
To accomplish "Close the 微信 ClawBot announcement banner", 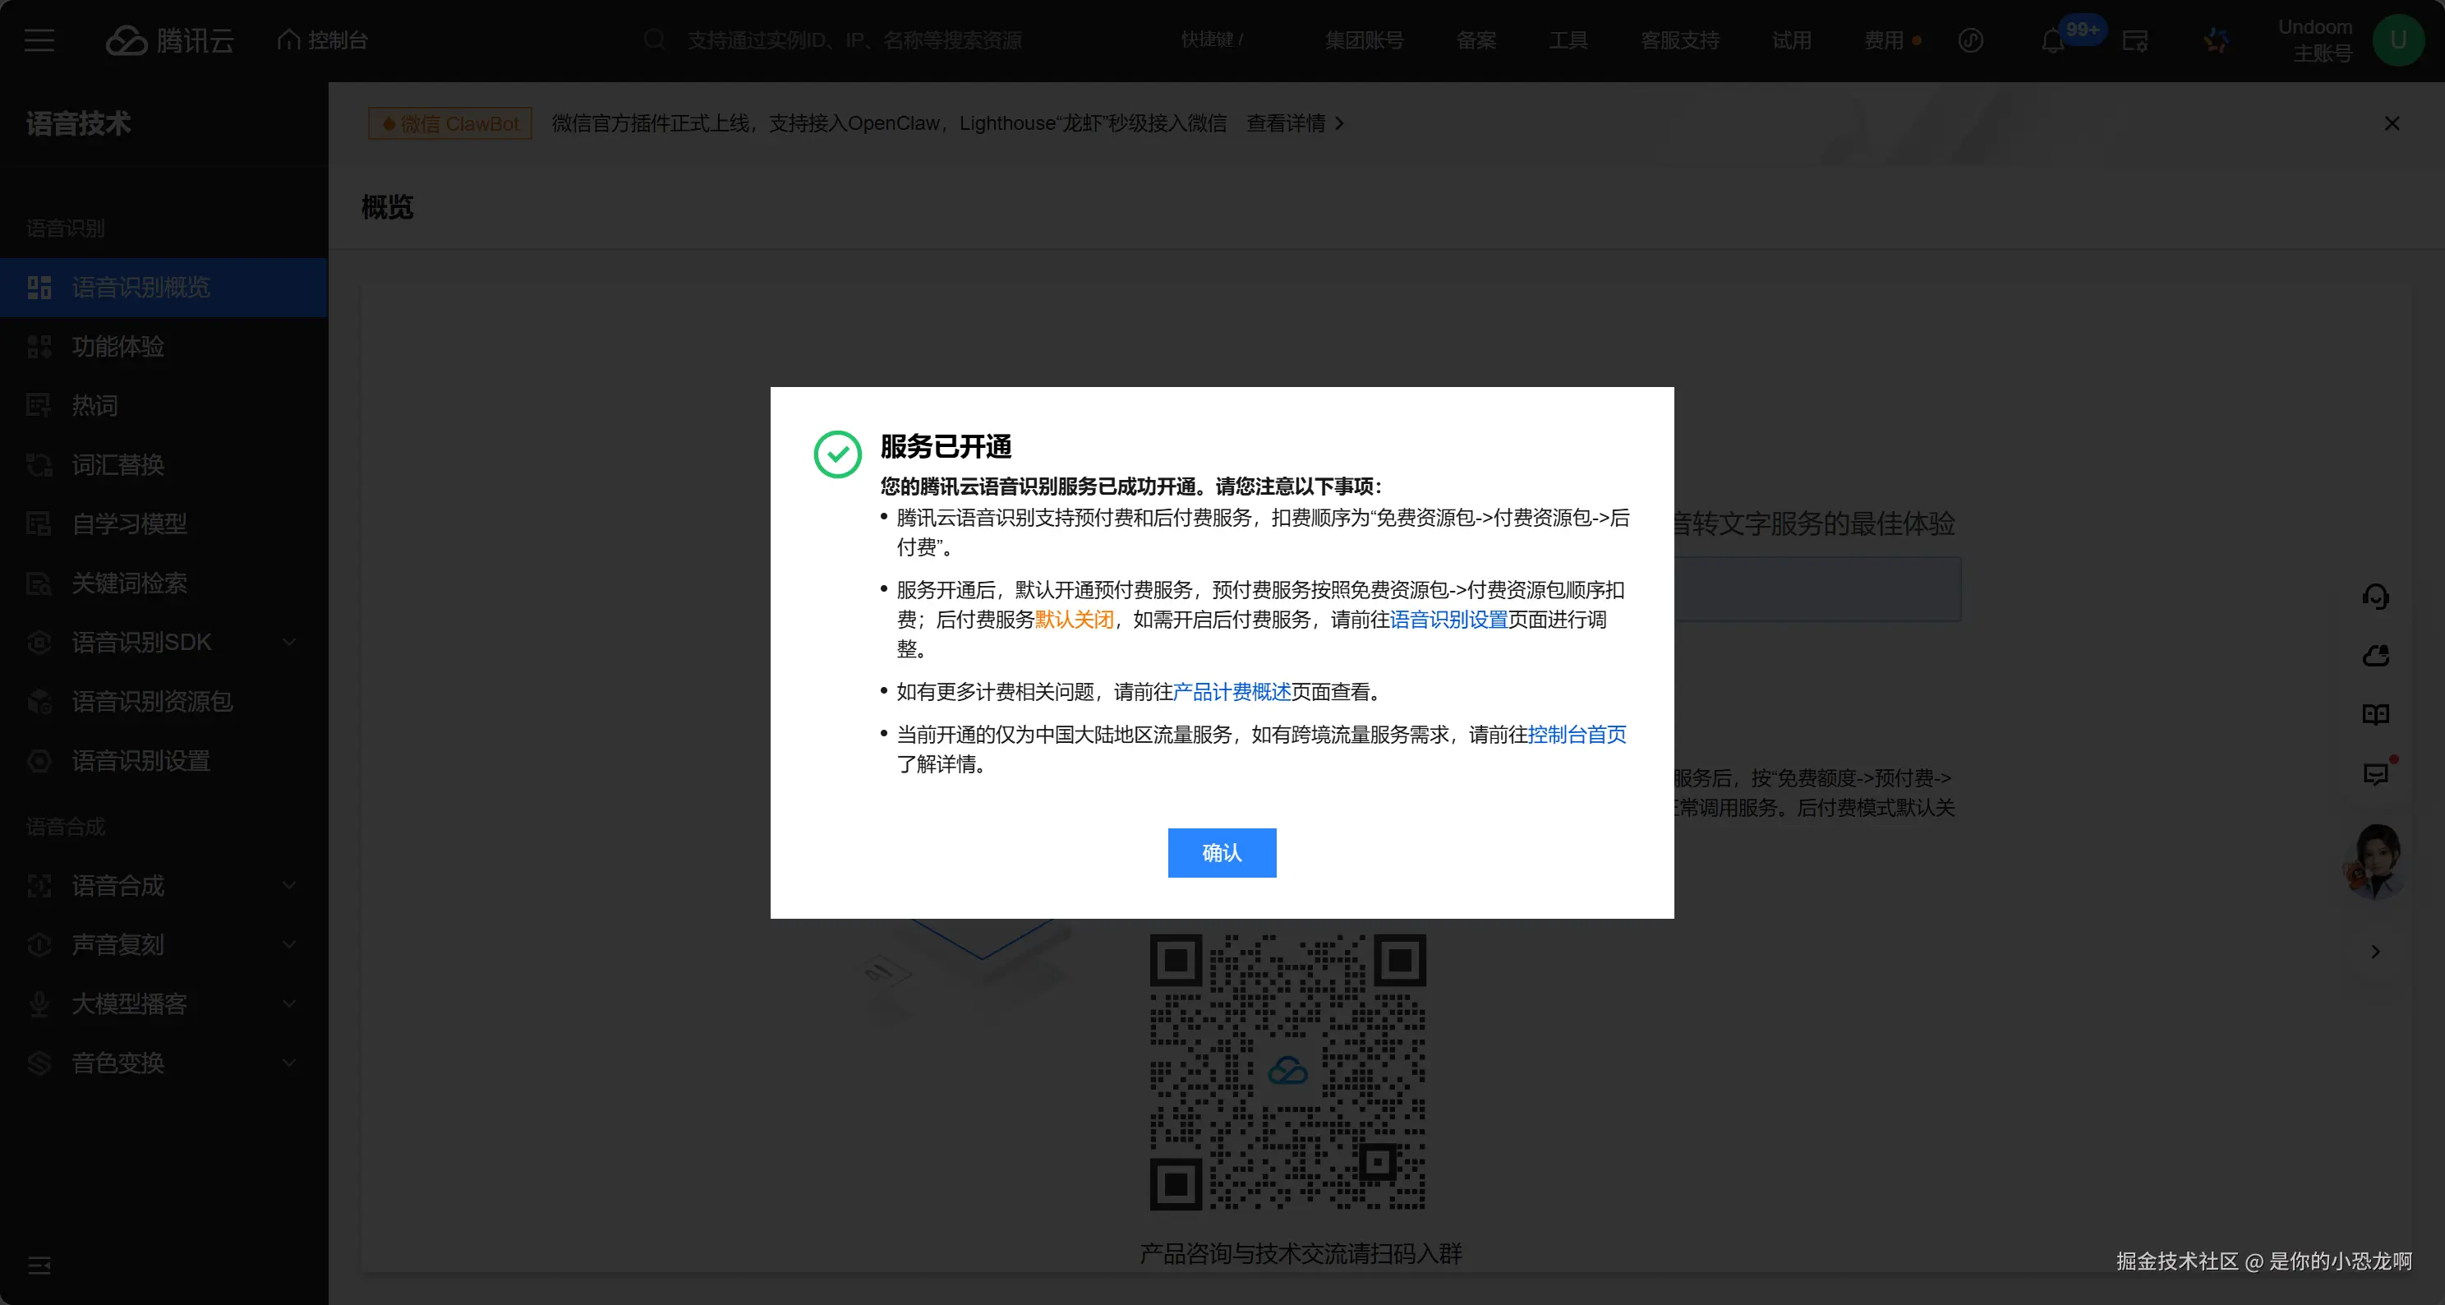I will 2392,123.
